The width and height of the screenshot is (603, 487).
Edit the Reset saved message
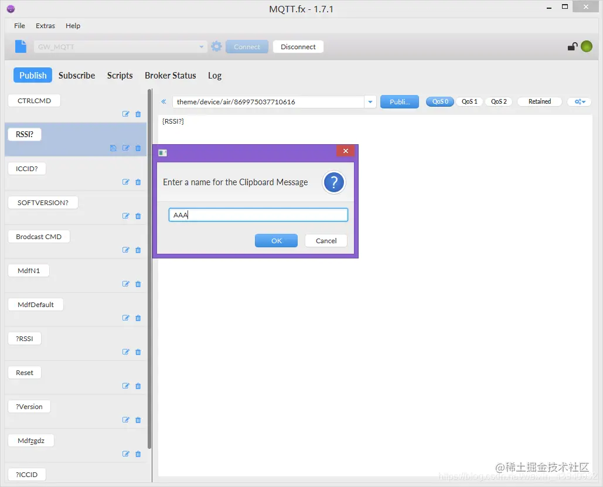point(126,386)
